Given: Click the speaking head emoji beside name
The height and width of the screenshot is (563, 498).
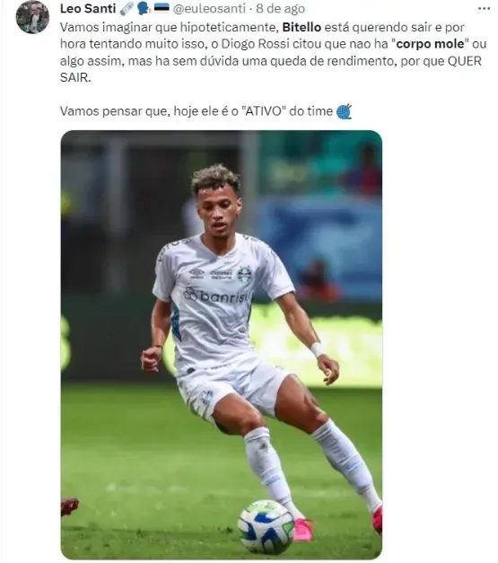Looking at the screenshot, I should pyautogui.click(x=144, y=8).
